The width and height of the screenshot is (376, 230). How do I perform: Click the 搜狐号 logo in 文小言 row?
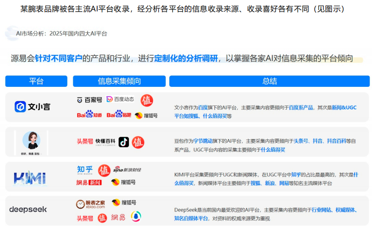point(146,115)
